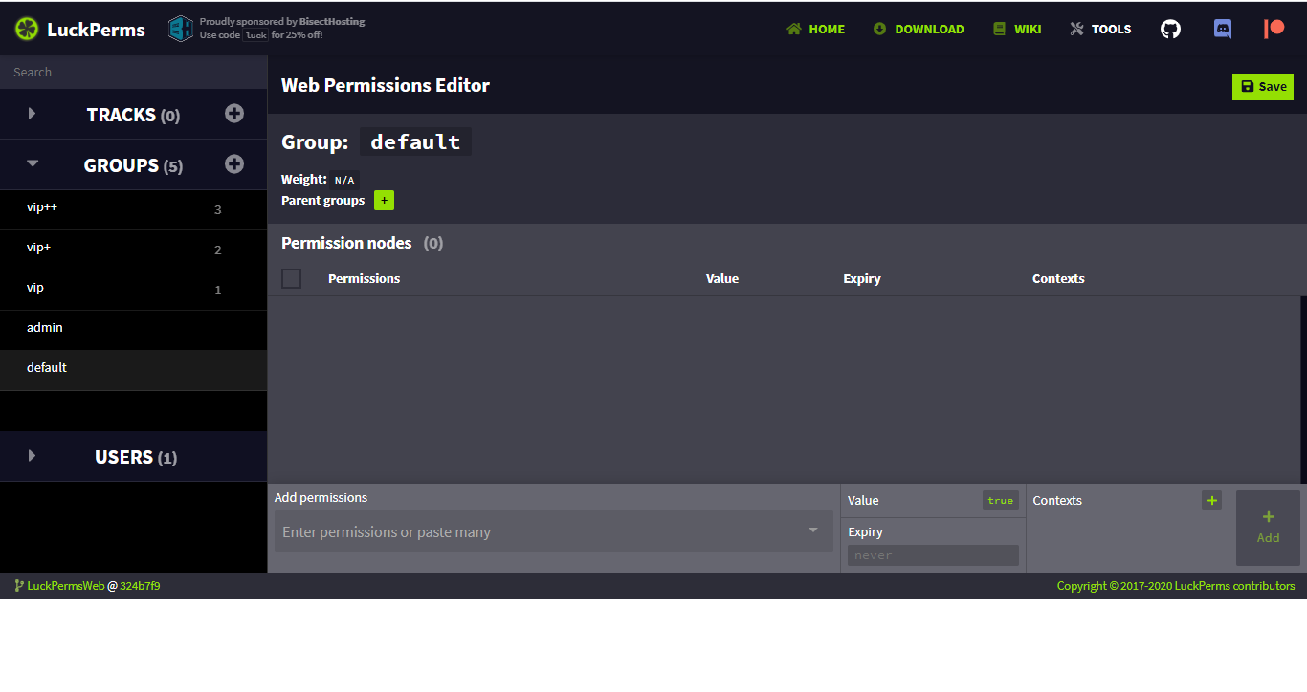
Task: Click the default group name heading
Action: [x=415, y=142]
